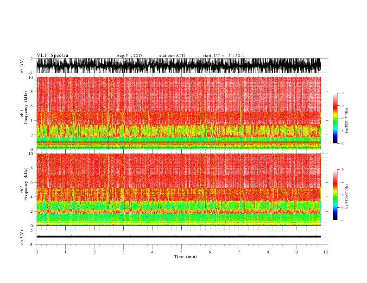Screen dimensions: 367x283
Task: Click the ch.3 flat voltage trace
Action: tap(178, 237)
